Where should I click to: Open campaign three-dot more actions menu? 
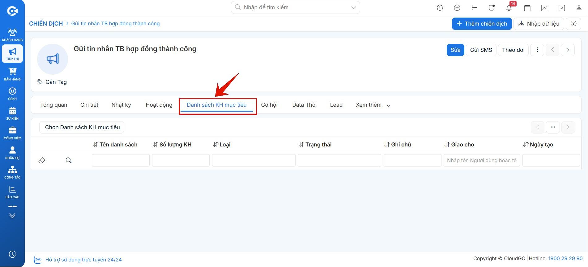pos(537,50)
